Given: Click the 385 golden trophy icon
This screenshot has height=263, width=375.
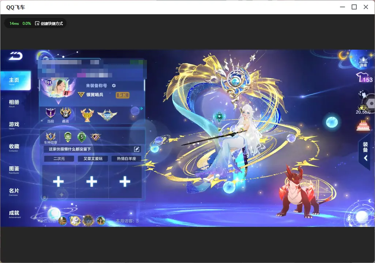Looking at the screenshot, I should [x=87, y=115].
